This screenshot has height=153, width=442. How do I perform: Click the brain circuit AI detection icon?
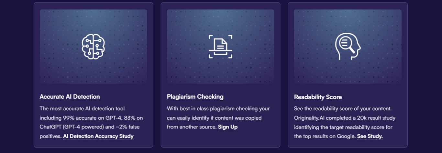pos(93,47)
